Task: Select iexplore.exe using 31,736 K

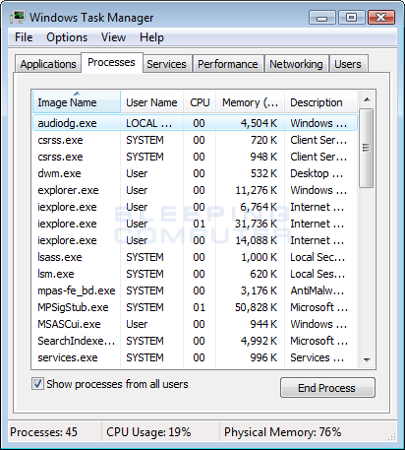Action: [195, 224]
